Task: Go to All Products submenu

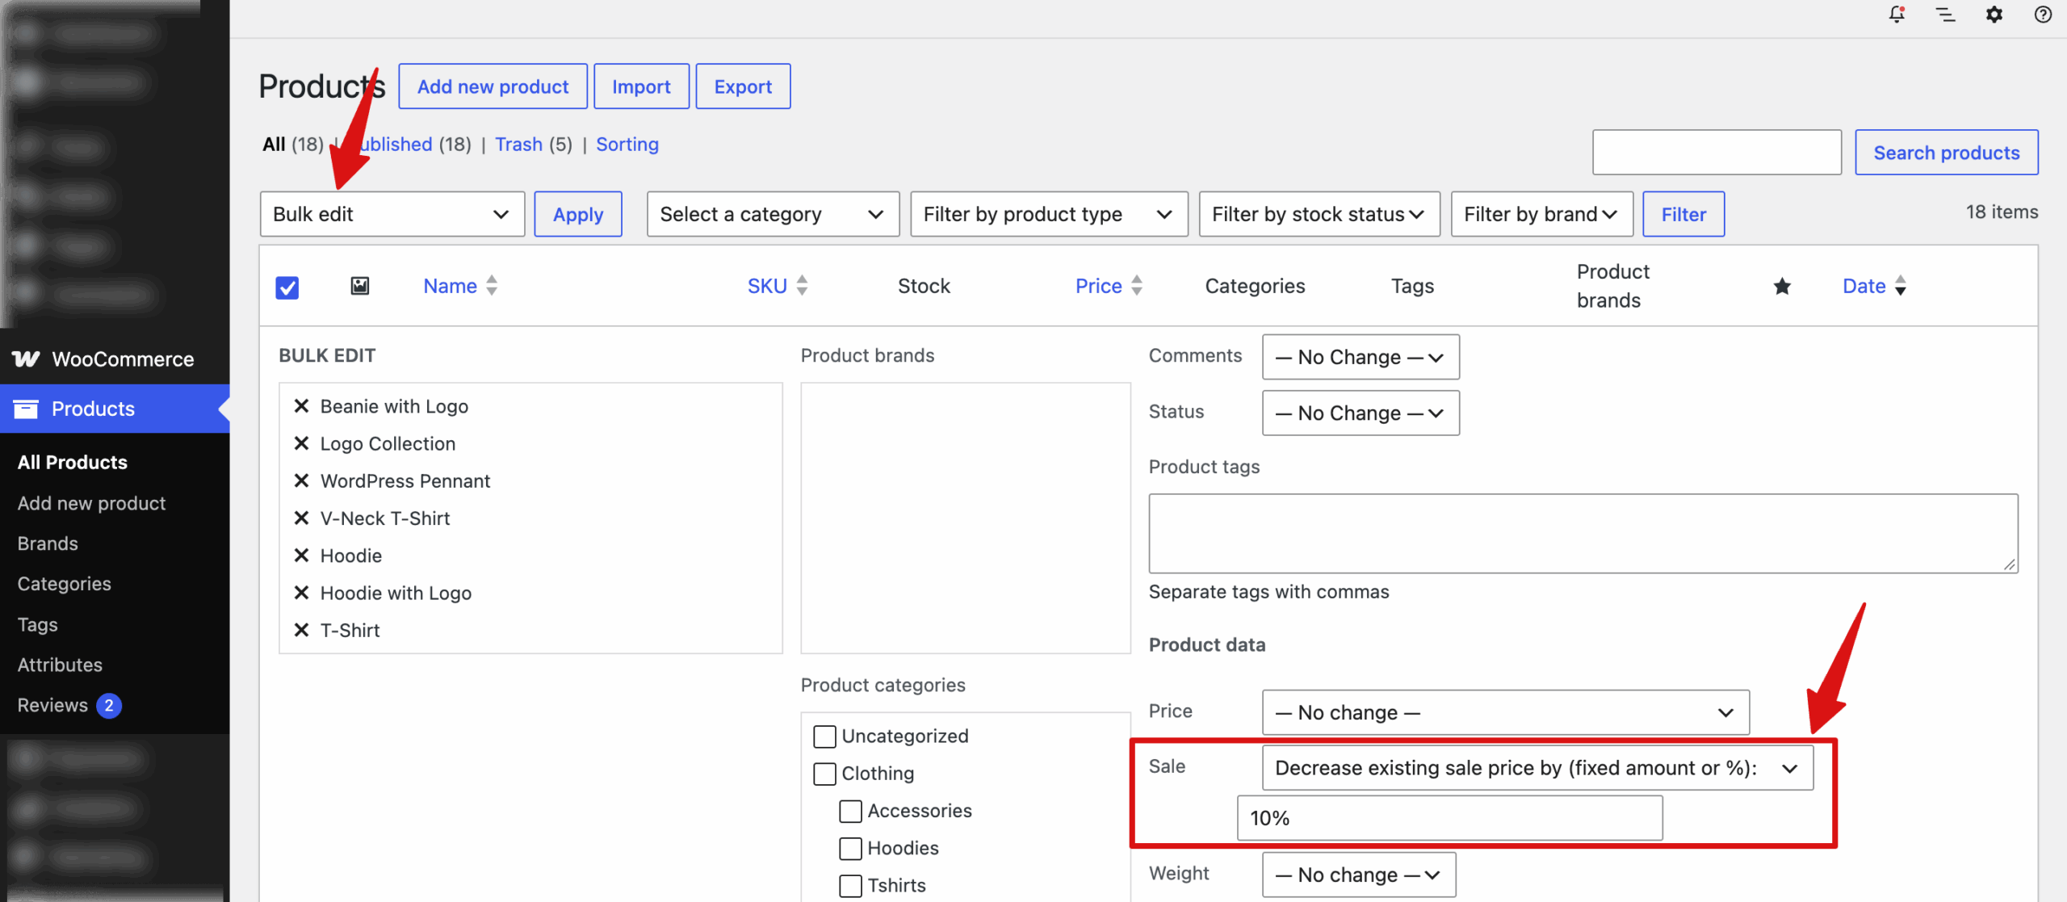Action: tap(73, 462)
